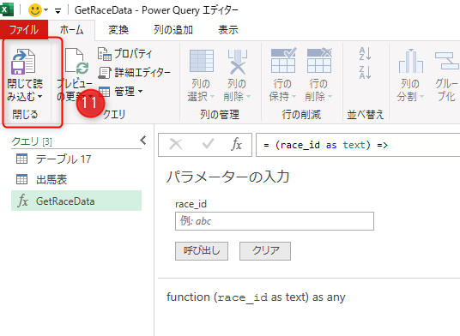The width and height of the screenshot is (460, 336).
Task: Click into the formula bar text
Action: click(x=358, y=145)
